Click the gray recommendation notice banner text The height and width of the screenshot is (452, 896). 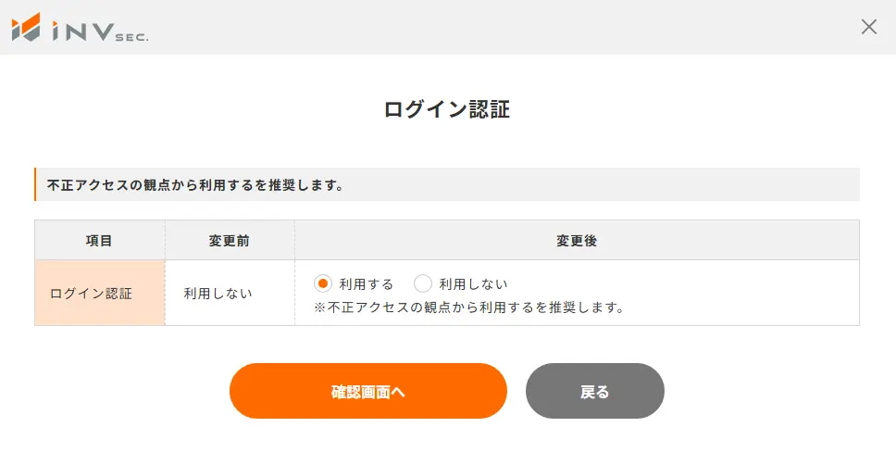coord(196,184)
